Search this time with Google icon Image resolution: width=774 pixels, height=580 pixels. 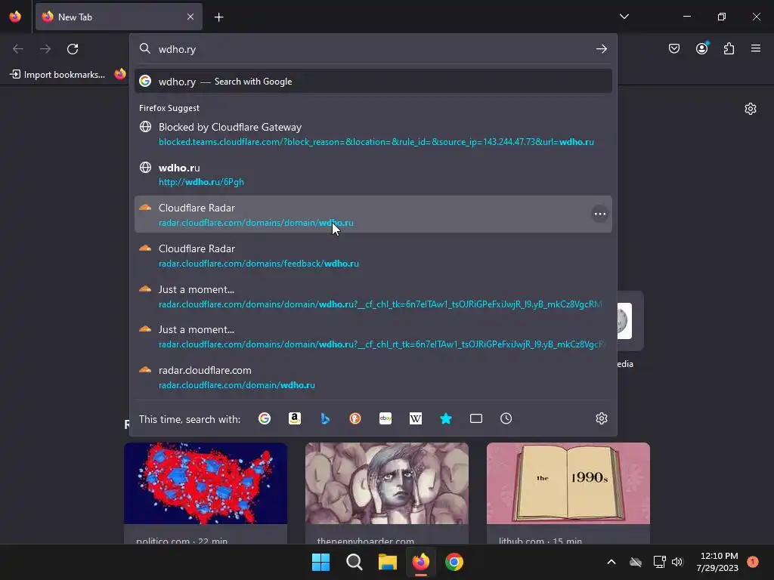pyautogui.click(x=265, y=418)
